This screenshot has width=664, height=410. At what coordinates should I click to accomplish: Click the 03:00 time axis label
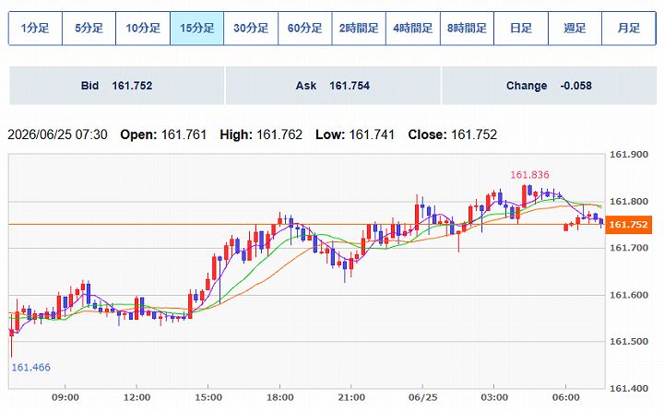494,398
